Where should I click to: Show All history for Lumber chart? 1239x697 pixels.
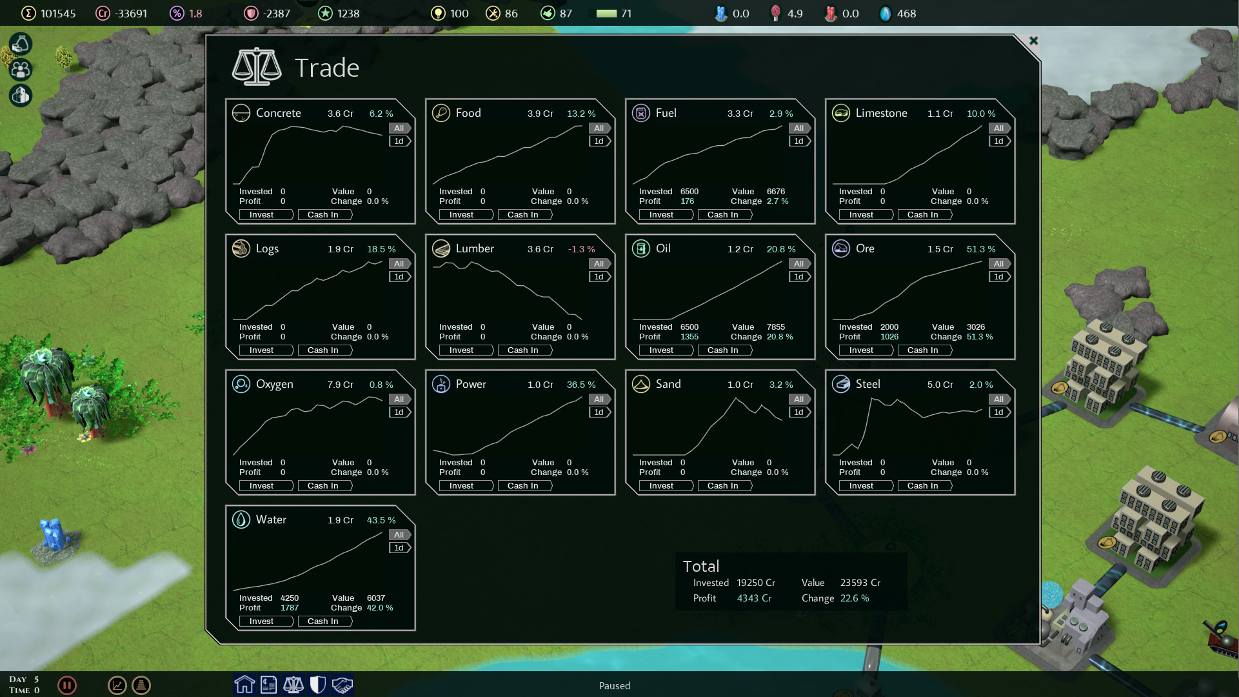click(599, 264)
